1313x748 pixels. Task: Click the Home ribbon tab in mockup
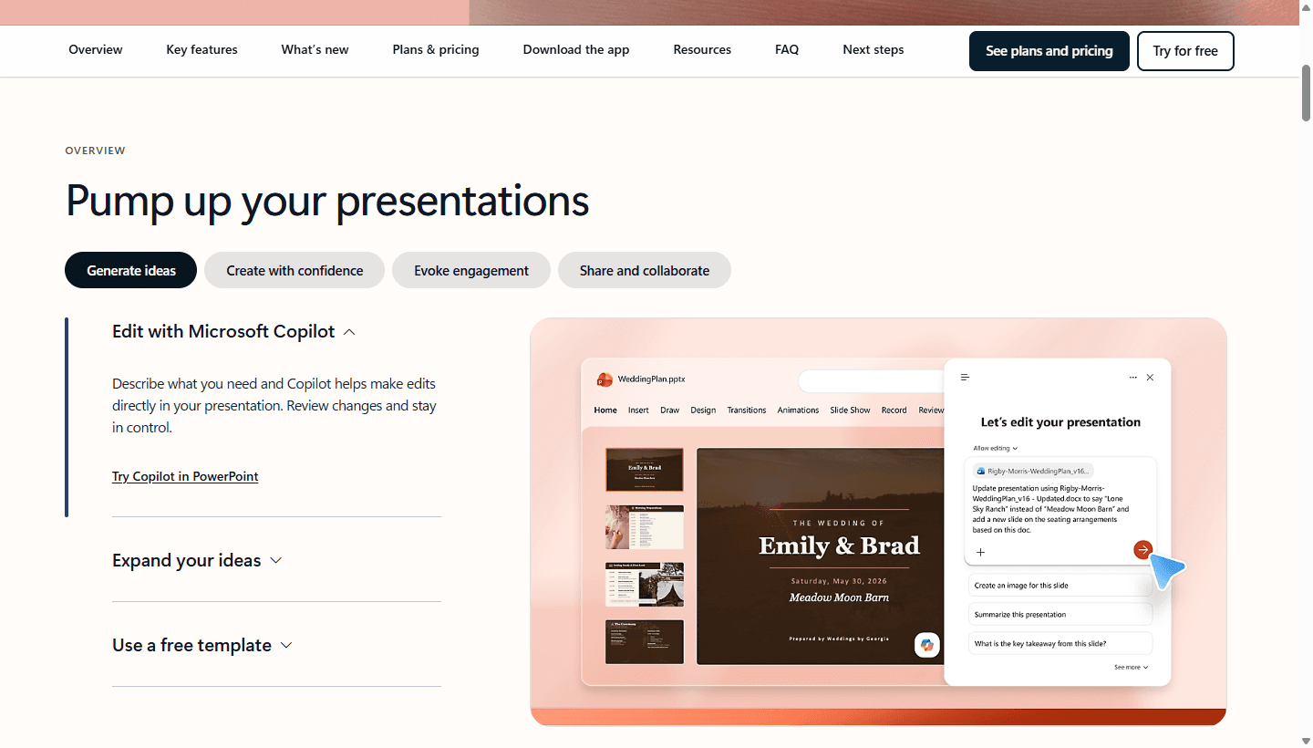point(605,410)
